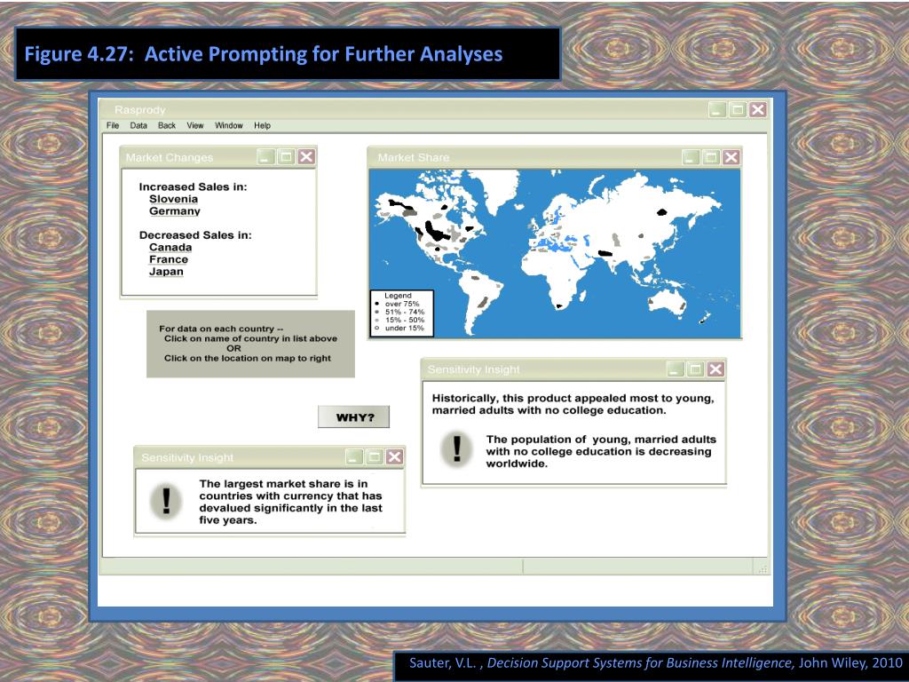Click the black region in Russia on map
Image resolution: width=909 pixels, height=682 pixels.
click(662, 212)
